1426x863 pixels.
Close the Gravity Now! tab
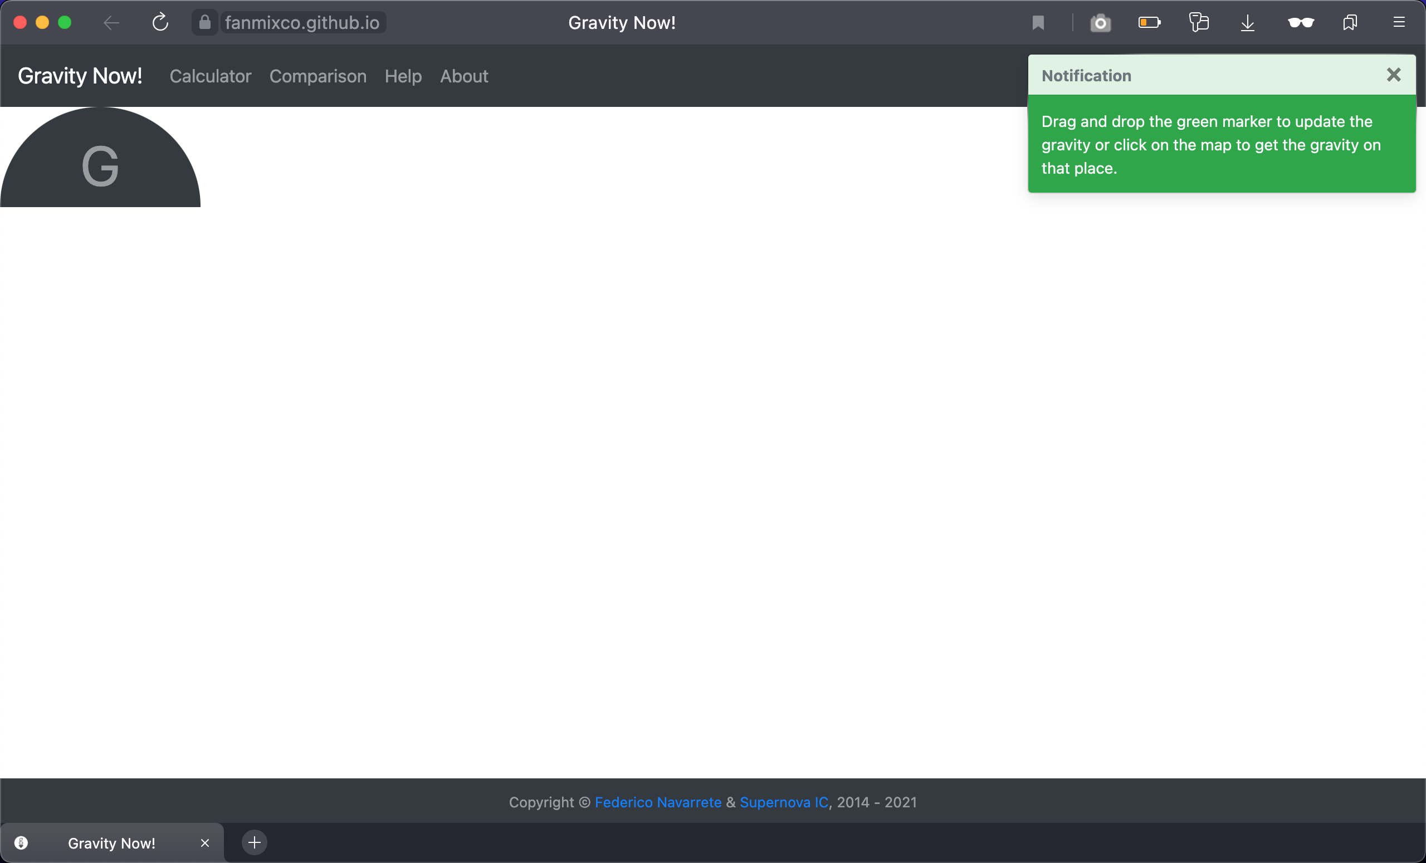(x=205, y=843)
